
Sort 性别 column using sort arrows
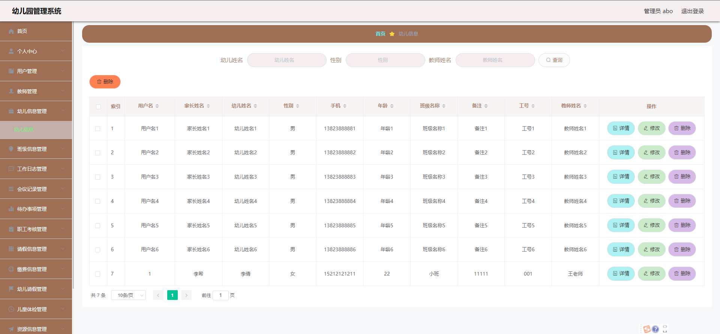pos(297,106)
